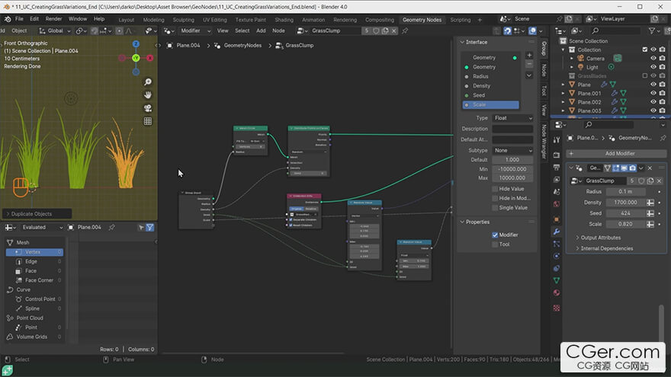Expand the Internal Dependencies section
This screenshot has width=671, height=377.
[606, 248]
